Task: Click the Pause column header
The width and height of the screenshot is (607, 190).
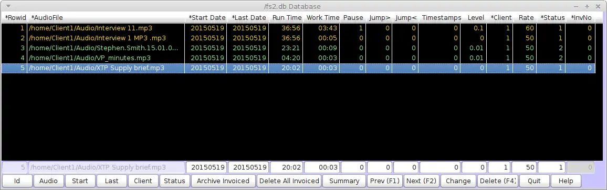Action: tap(353, 18)
